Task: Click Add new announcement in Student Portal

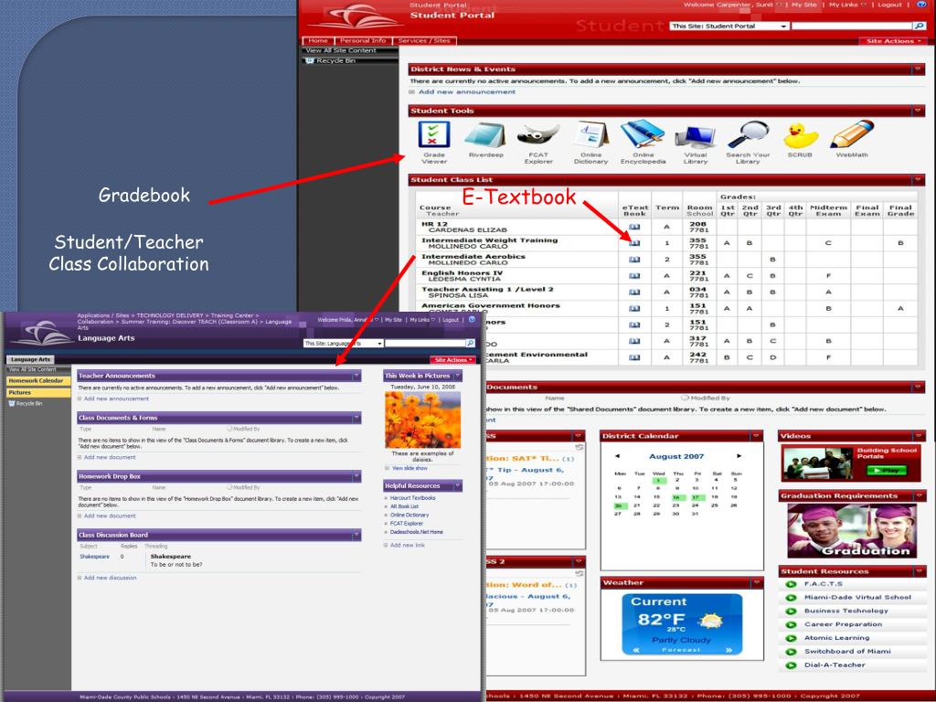Action: click(x=467, y=92)
